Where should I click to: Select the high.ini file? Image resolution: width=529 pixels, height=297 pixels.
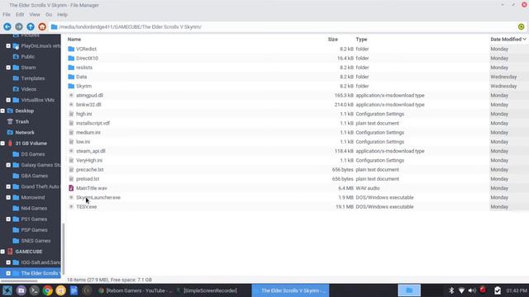click(x=83, y=114)
